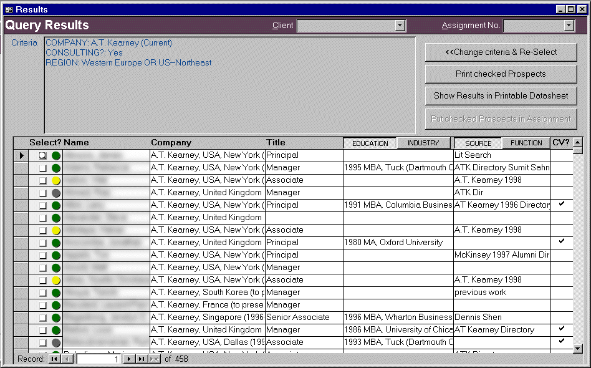Click green status dot on France row

click(x=56, y=306)
